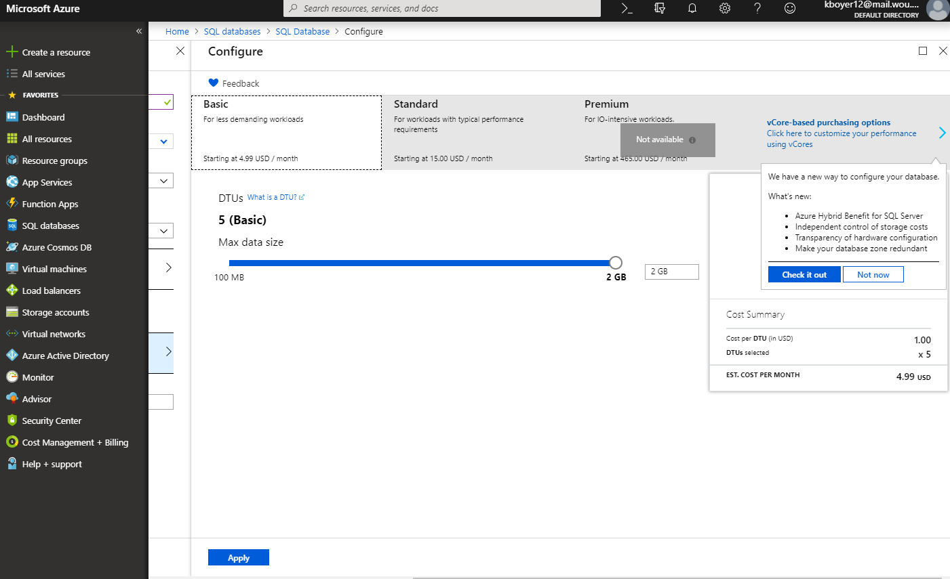Click the Advisor cloud icon

point(12,399)
